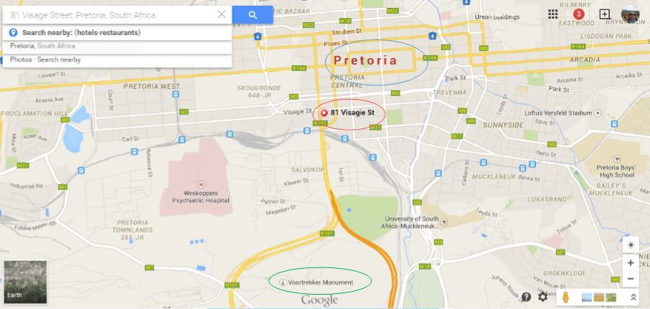650x309 pixels.
Task: Open the account profile picture
Action: (630, 14)
